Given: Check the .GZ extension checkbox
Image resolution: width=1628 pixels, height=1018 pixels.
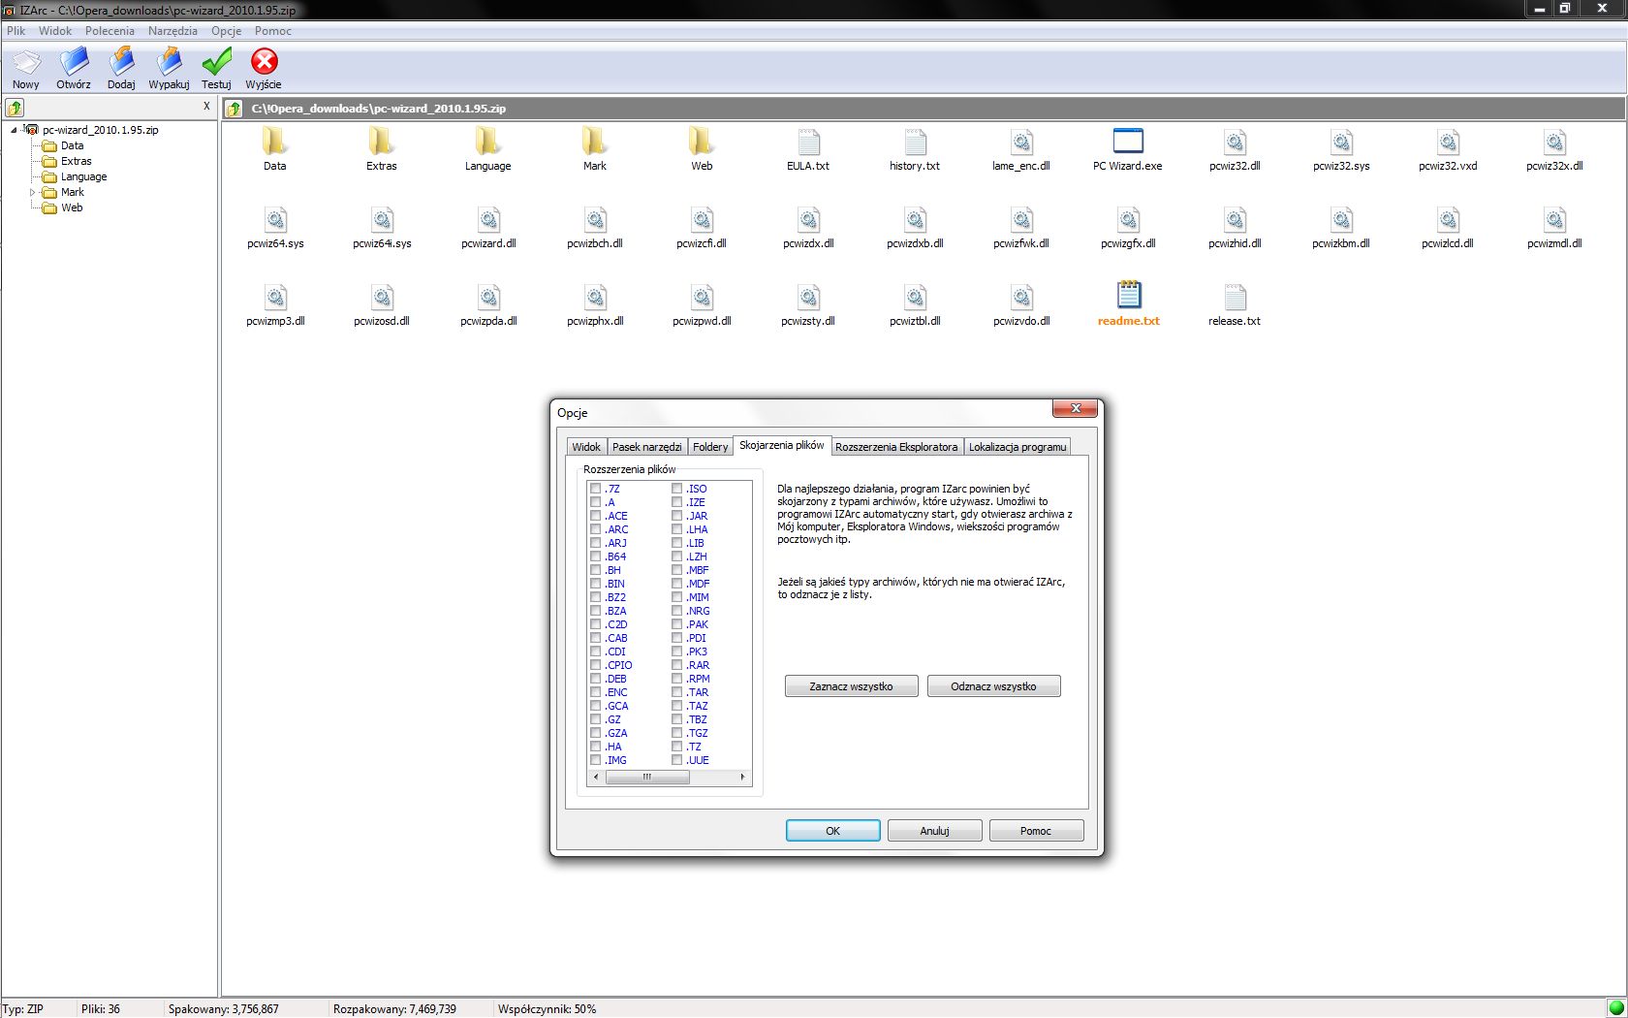Looking at the screenshot, I should click(595, 719).
